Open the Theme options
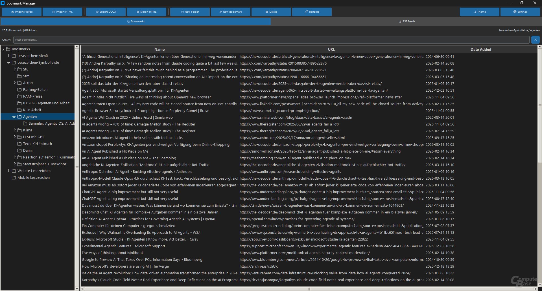This screenshot has width=542, height=291. (479, 12)
